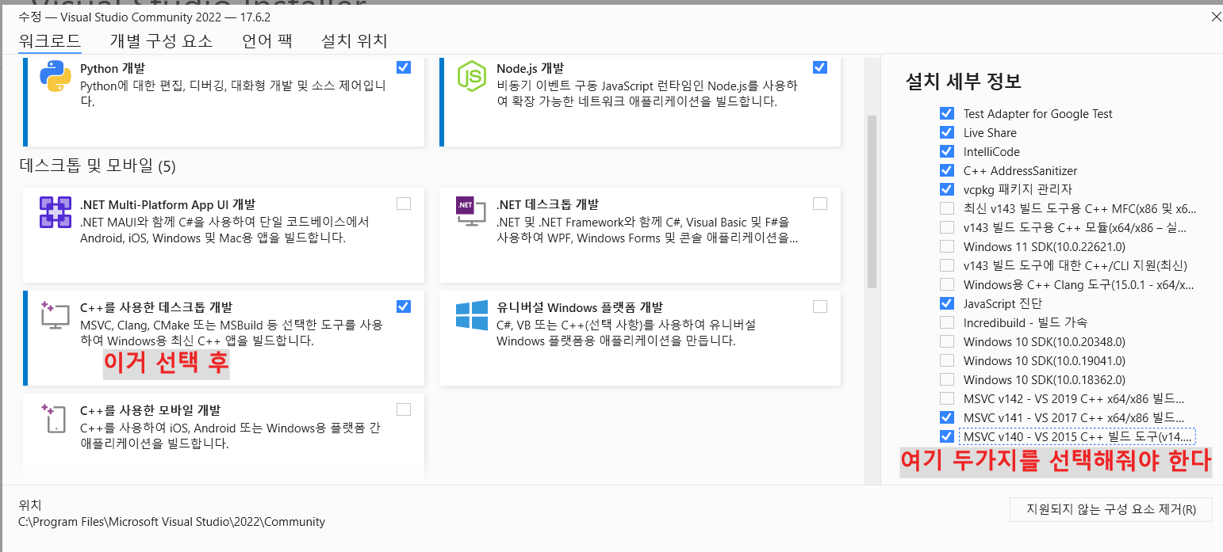Viewport: 1223px width, 552px height.
Task: Switch to the 워크로드 tab
Action: [x=50, y=41]
